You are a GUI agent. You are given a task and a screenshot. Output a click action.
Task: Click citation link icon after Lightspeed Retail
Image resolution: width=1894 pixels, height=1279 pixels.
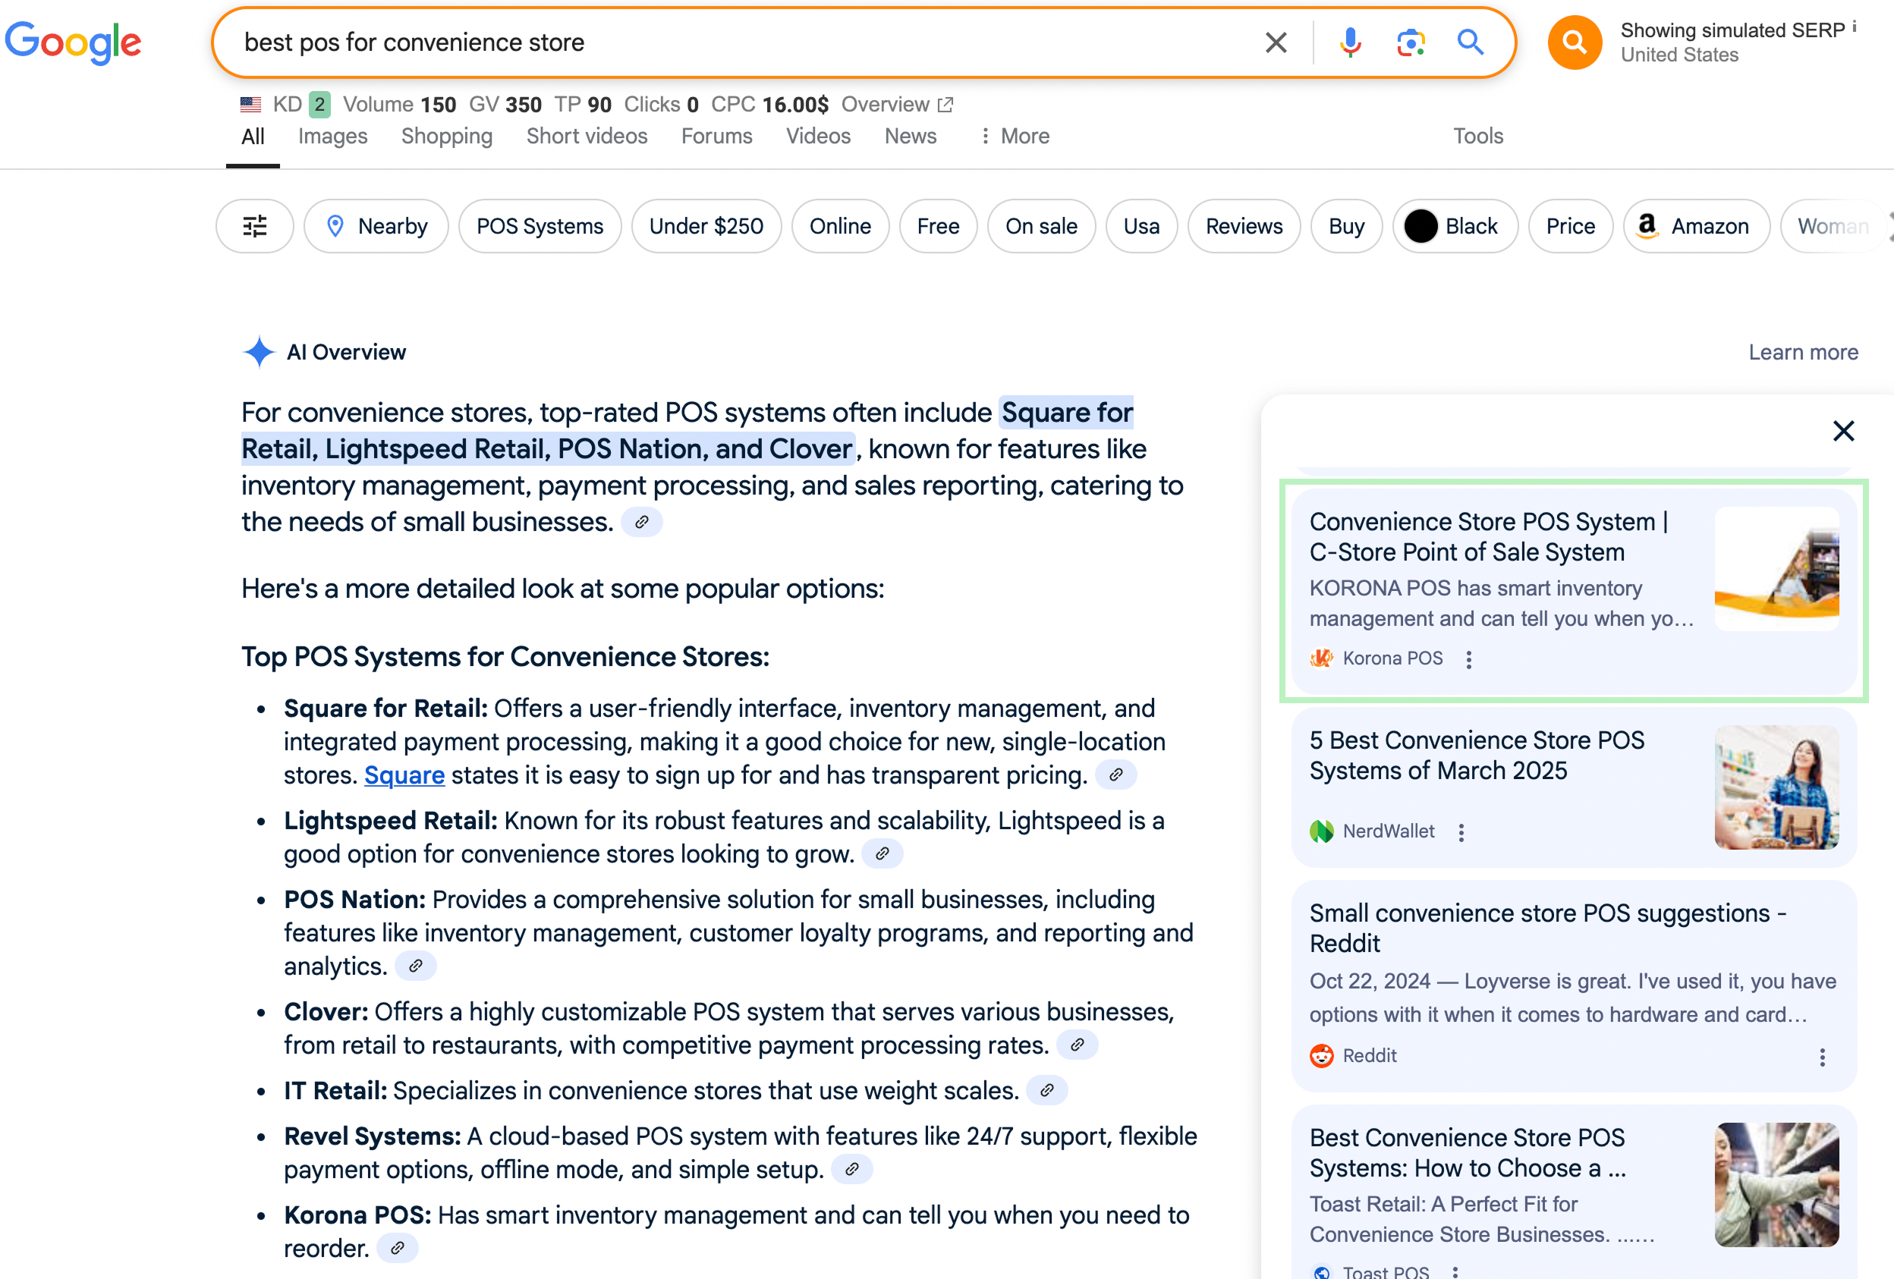(x=882, y=853)
